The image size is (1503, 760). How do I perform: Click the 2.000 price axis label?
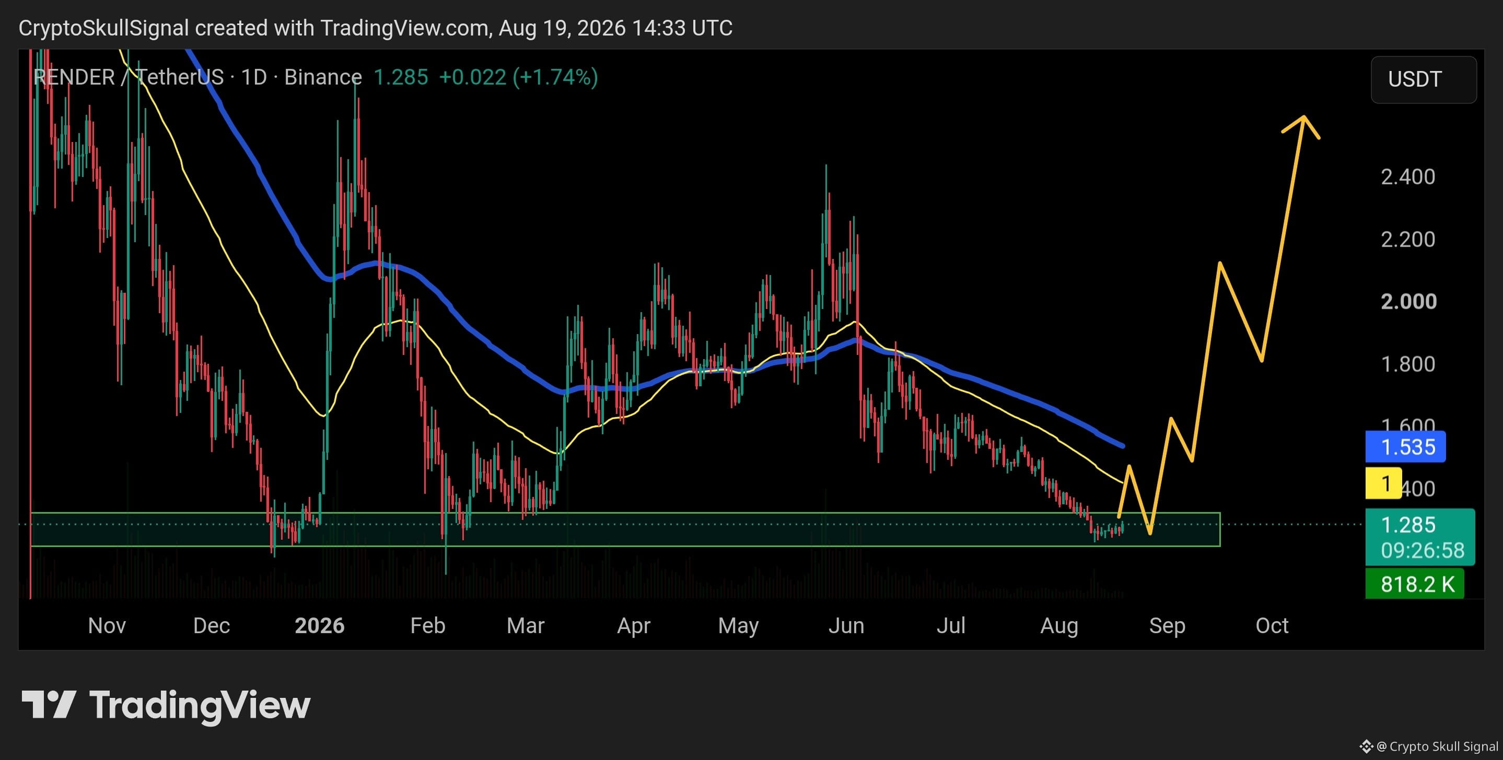pyautogui.click(x=1408, y=301)
